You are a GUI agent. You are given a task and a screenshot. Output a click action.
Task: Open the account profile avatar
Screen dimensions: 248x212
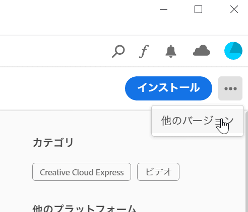coord(233,51)
